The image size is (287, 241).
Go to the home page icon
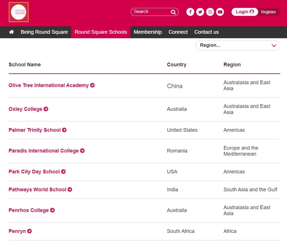[11, 32]
